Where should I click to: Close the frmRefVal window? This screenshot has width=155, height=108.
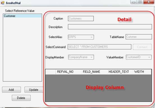(149, 2)
